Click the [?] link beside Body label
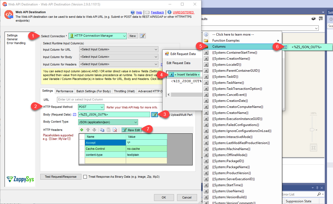The height and width of the screenshot is (204, 333). point(74,114)
